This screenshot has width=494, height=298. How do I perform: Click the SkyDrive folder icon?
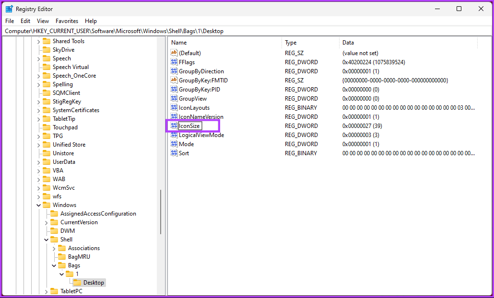tap(47, 50)
